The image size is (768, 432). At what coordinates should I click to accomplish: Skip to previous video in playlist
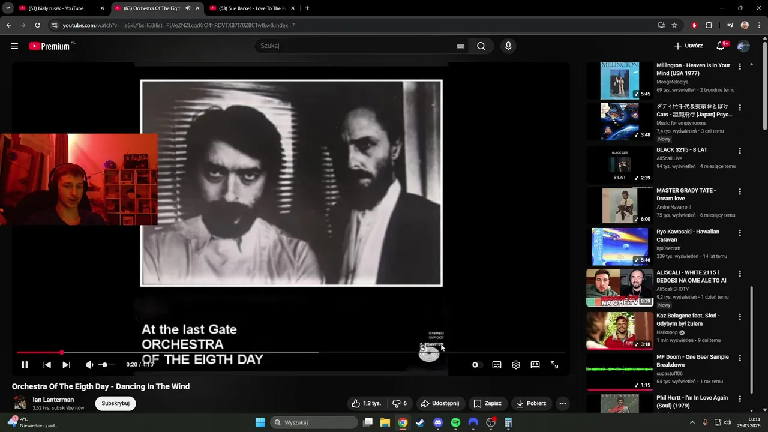tap(47, 365)
